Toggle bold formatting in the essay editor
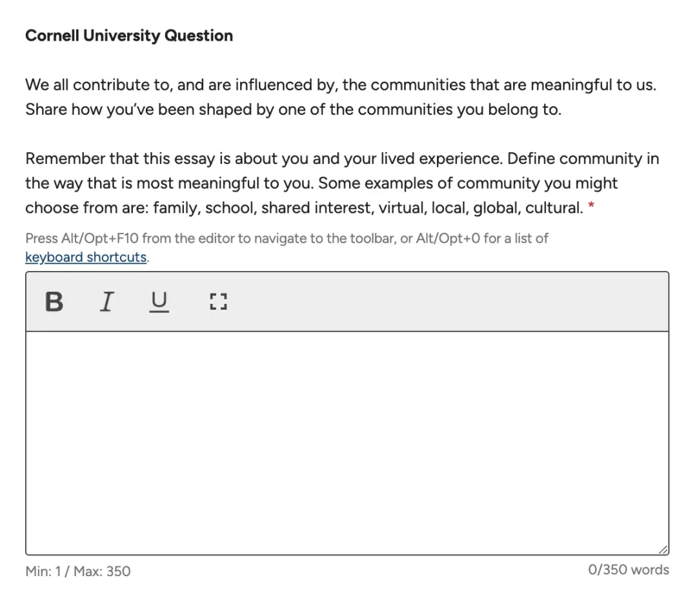The image size is (697, 589). (x=54, y=301)
